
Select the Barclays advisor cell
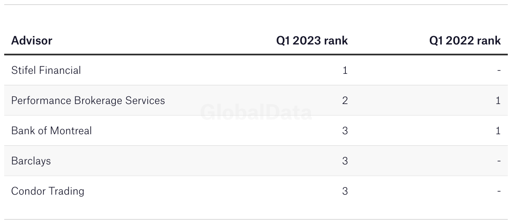(31, 161)
